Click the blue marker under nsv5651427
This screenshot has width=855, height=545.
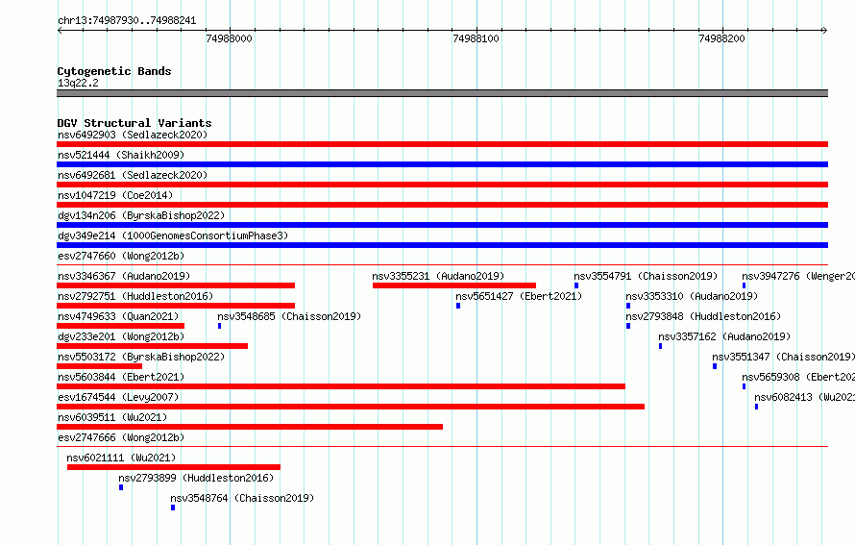tap(458, 306)
